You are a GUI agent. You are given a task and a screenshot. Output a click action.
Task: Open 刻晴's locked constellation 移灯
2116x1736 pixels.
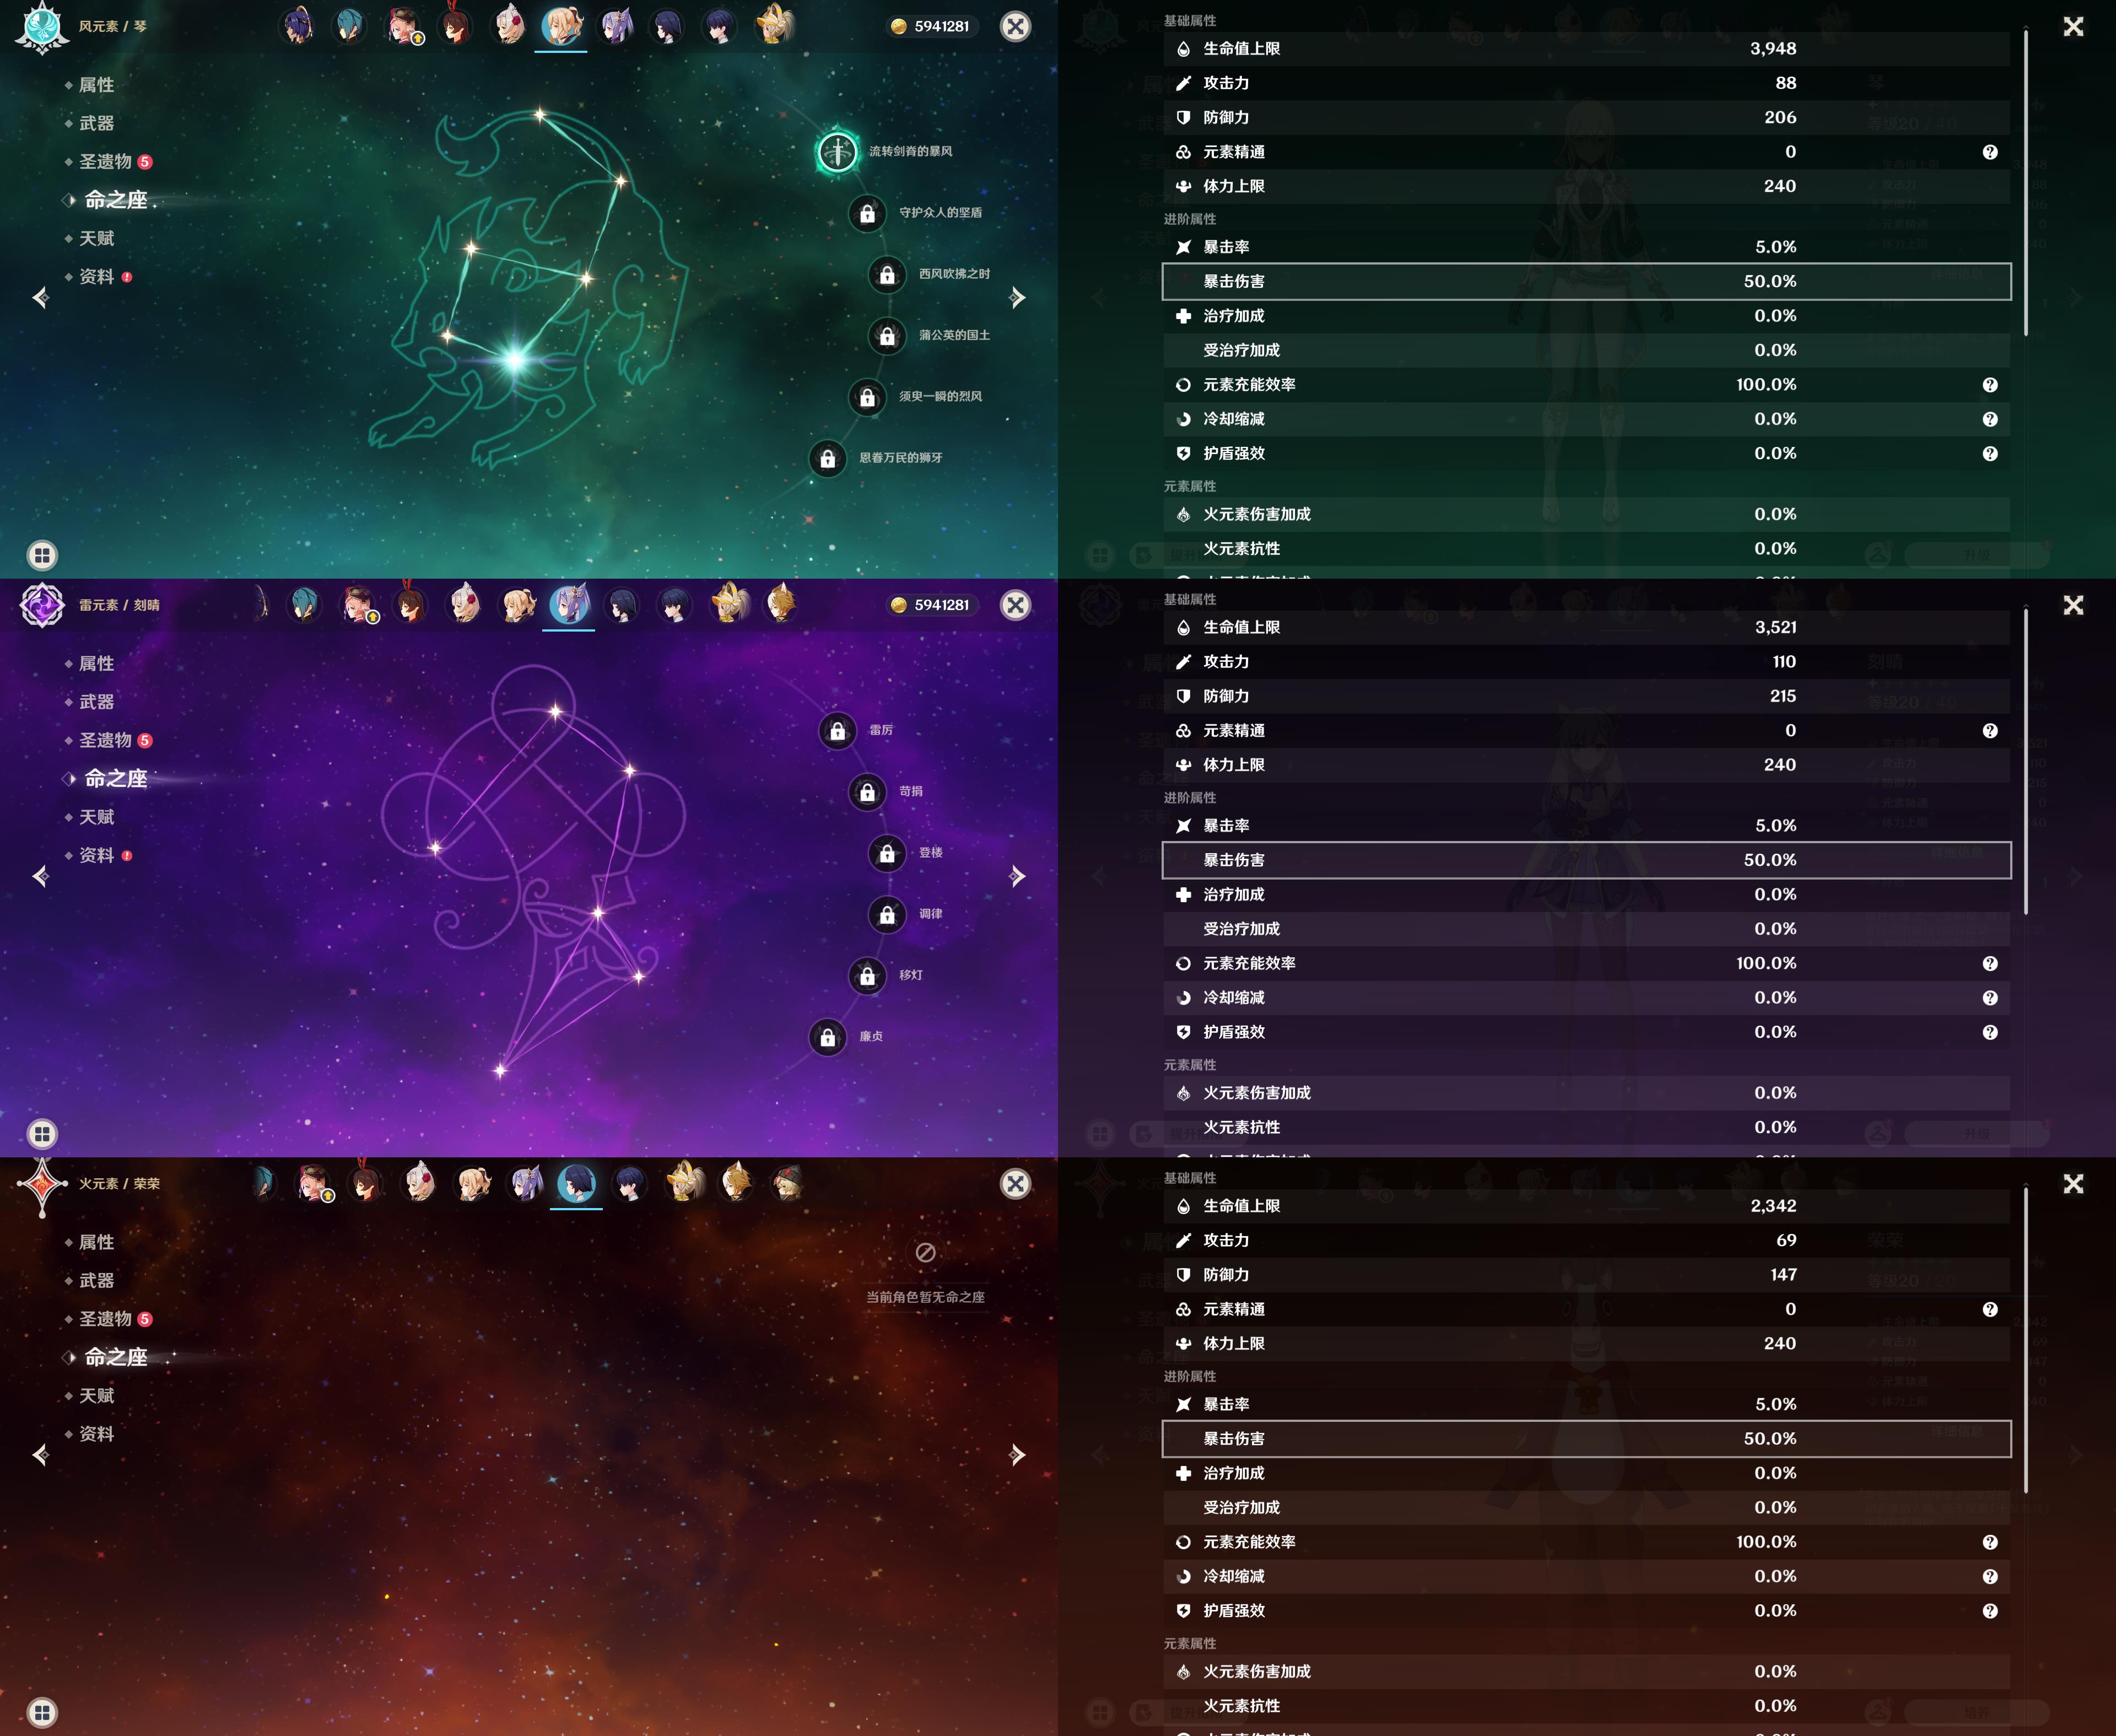(867, 976)
